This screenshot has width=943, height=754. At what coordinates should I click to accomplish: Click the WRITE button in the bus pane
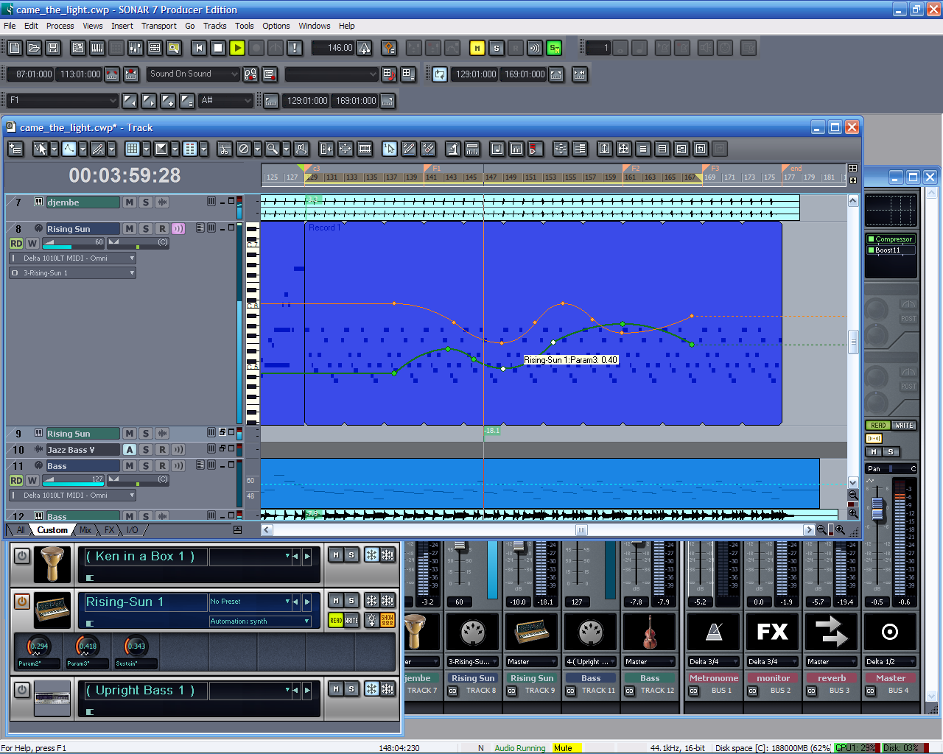coord(904,426)
